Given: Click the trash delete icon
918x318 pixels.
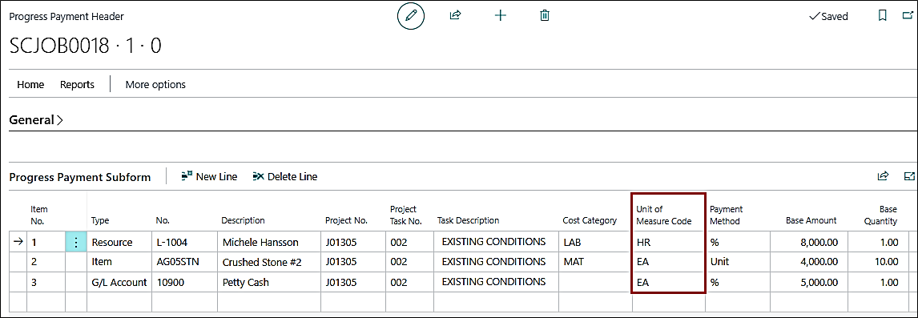Looking at the screenshot, I should [545, 16].
